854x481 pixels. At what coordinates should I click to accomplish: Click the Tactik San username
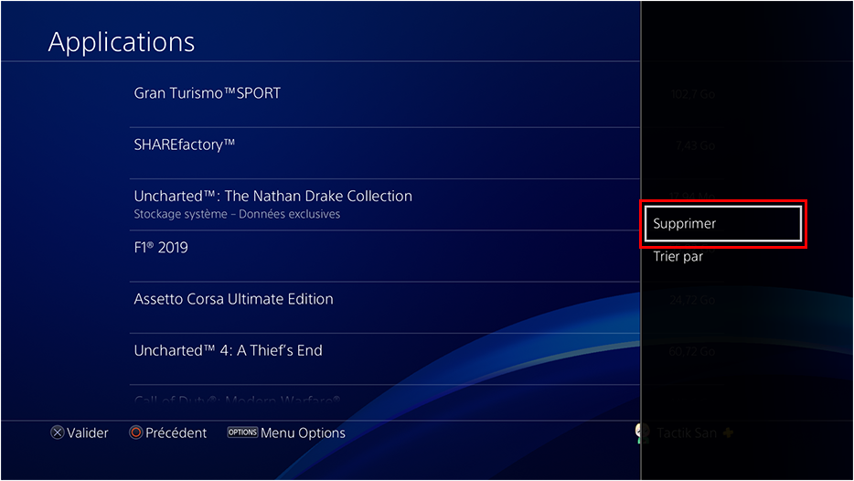point(687,433)
